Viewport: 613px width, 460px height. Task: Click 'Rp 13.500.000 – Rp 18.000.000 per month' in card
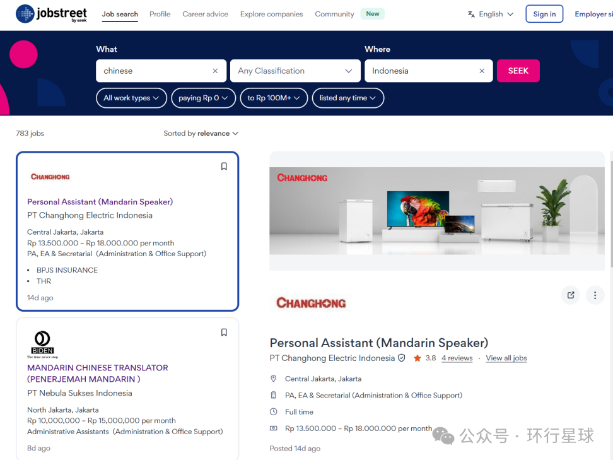click(x=100, y=243)
